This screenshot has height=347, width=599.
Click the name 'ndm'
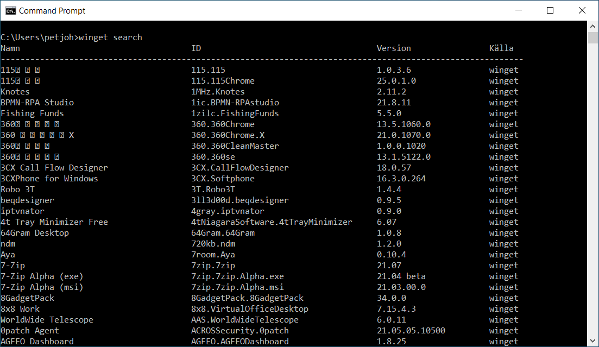(8, 244)
